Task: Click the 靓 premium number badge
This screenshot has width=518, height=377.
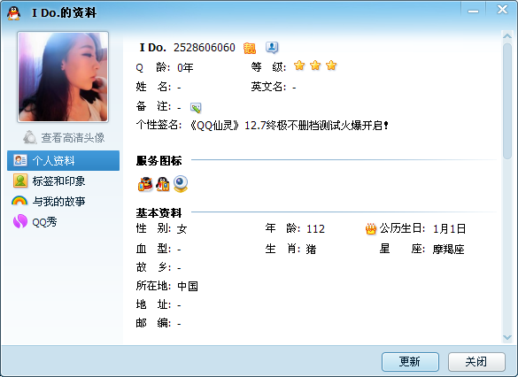Action: click(x=250, y=48)
